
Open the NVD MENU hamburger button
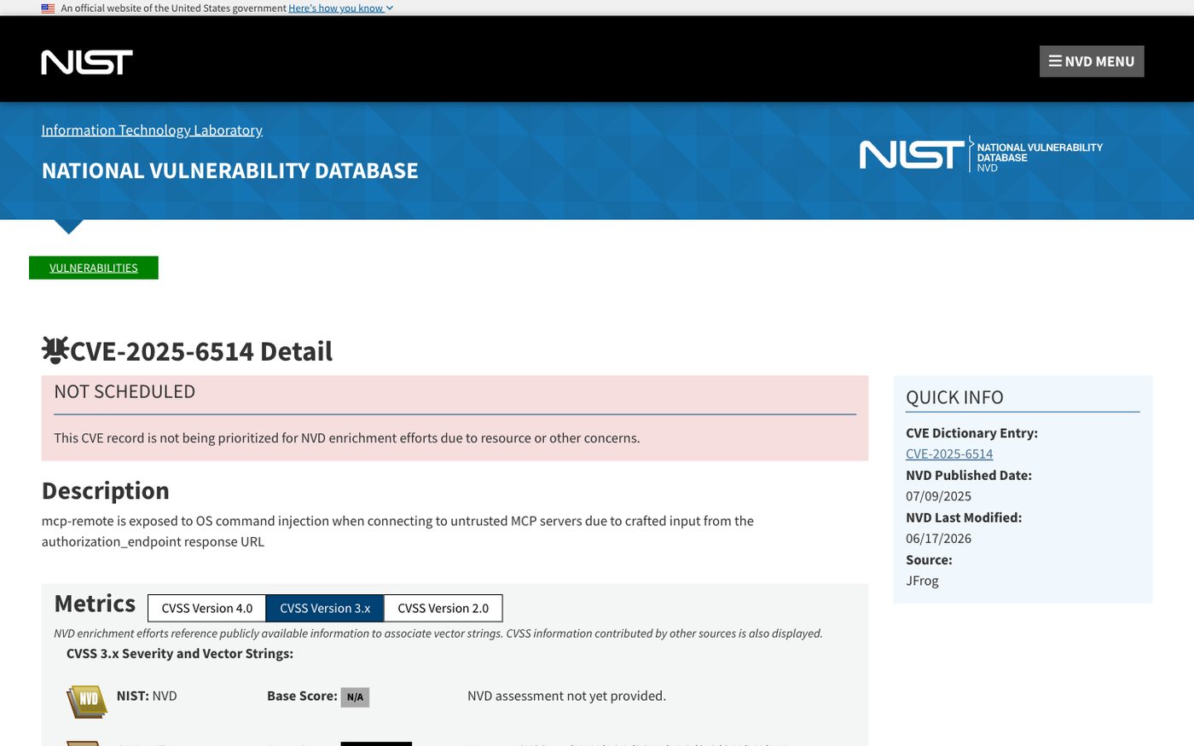[x=1092, y=61]
